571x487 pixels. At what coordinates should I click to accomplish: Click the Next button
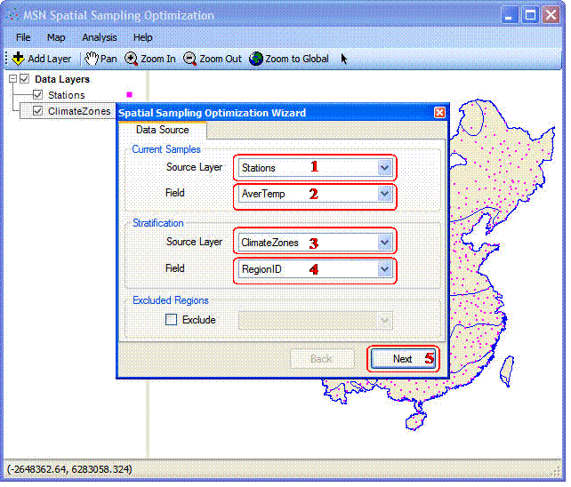403,359
